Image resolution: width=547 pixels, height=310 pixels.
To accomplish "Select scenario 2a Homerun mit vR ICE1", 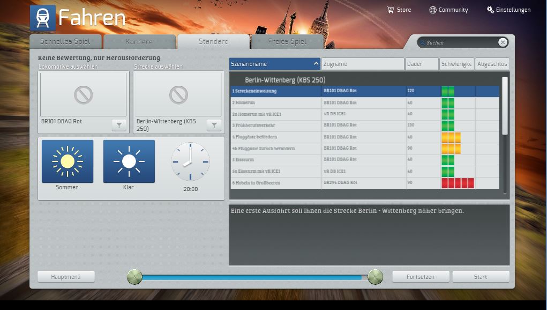I will tap(364, 114).
